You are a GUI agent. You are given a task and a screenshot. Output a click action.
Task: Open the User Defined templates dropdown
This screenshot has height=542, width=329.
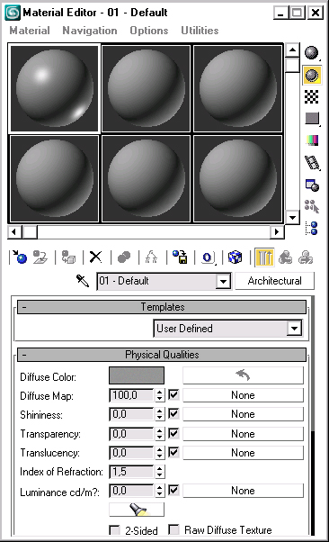pos(295,329)
